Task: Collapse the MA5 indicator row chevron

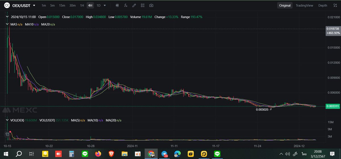Action: (x=7, y=25)
